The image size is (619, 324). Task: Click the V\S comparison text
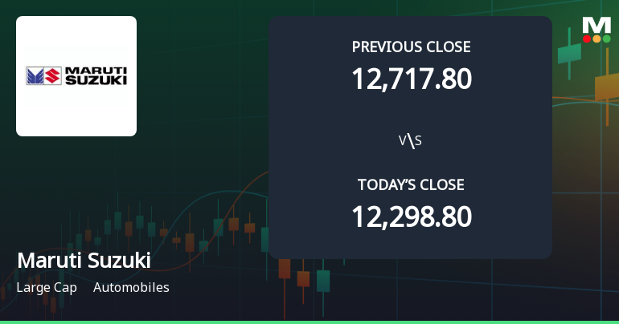pyautogui.click(x=410, y=141)
